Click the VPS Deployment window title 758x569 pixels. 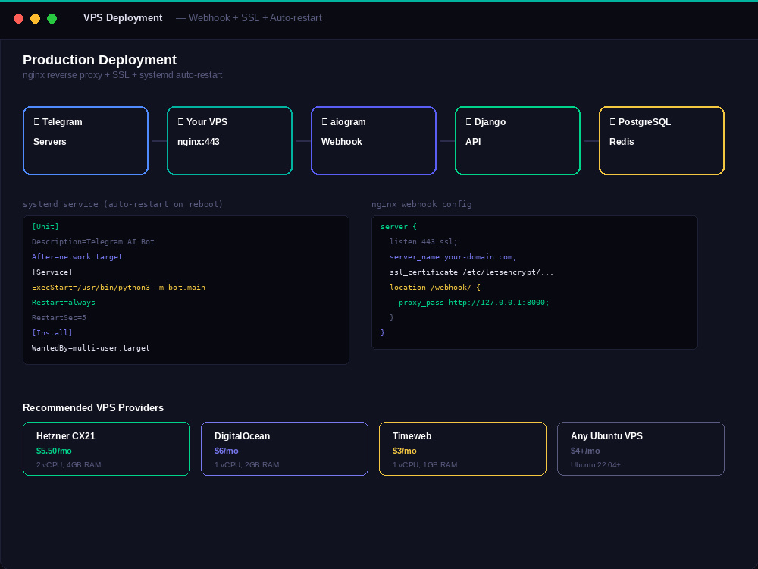tap(123, 18)
